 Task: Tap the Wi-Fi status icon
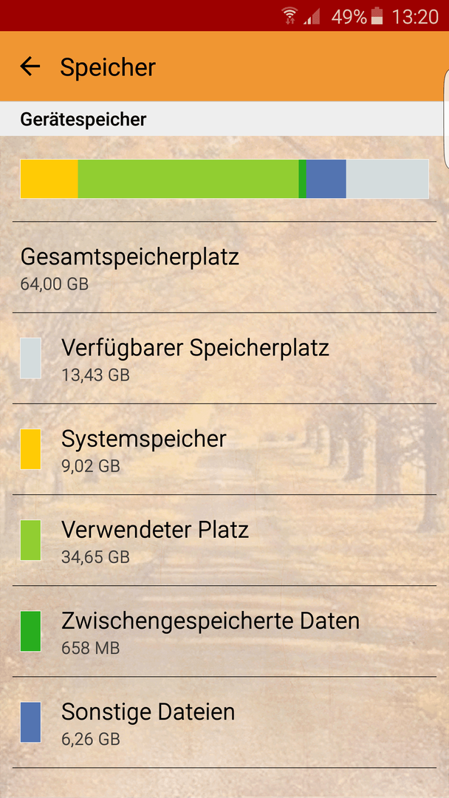click(x=289, y=16)
